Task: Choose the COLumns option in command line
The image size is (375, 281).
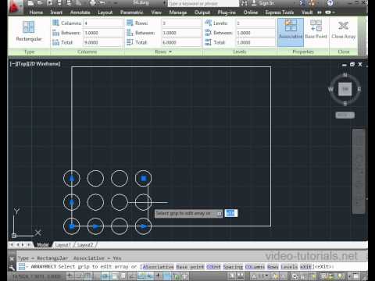Action: (x=255, y=267)
